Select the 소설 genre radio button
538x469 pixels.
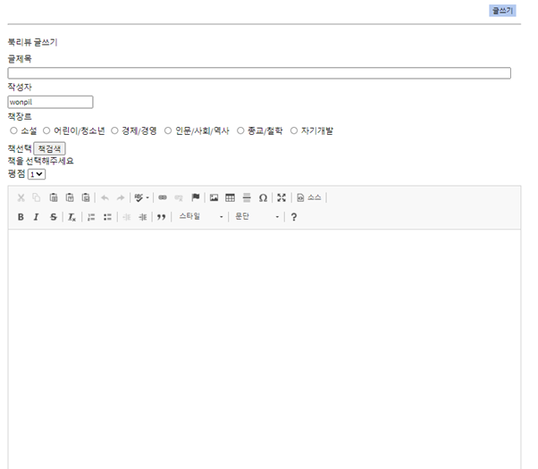(x=13, y=130)
